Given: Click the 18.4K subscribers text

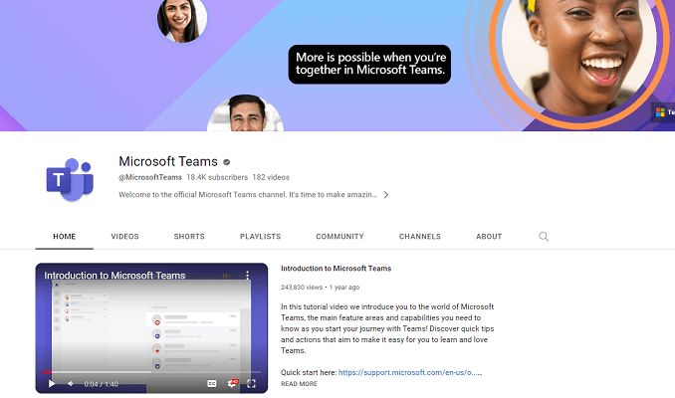Looking at the screenshot, I should [217, 177].
